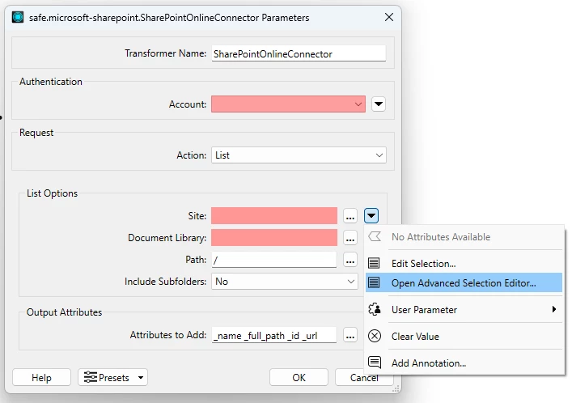
Task: Click the dialog resize grip corner
Action: point(396,388)
